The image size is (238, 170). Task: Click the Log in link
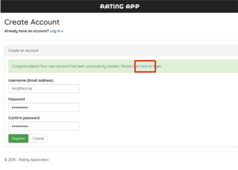(55, 31)
